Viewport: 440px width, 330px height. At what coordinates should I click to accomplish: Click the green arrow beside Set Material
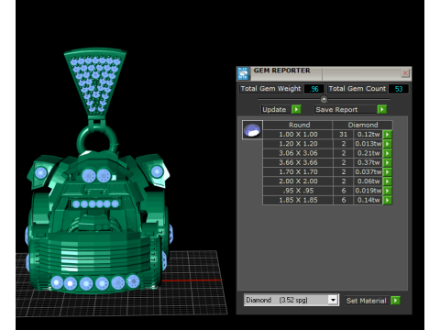[395, 301]
